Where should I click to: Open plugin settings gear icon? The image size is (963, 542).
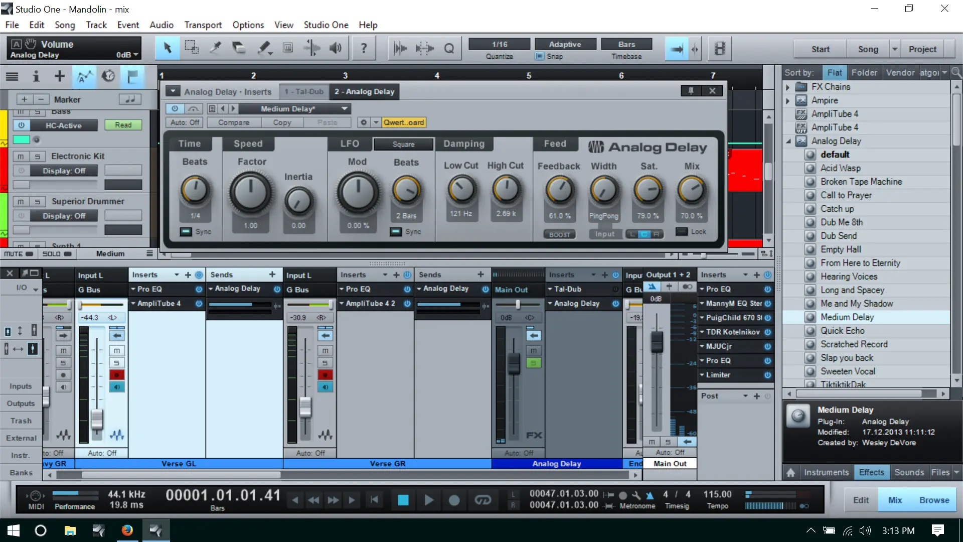[x=364, y=122]
